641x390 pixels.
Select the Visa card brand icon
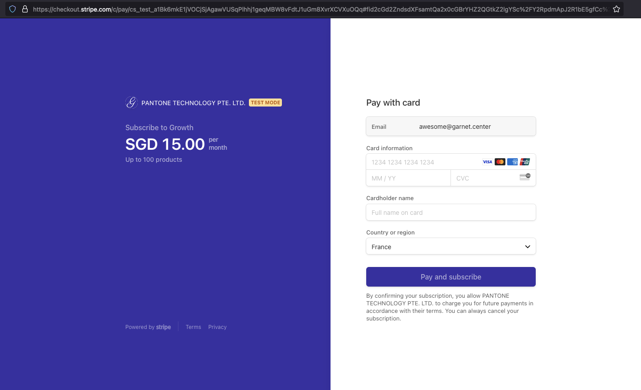click(487, 162)
